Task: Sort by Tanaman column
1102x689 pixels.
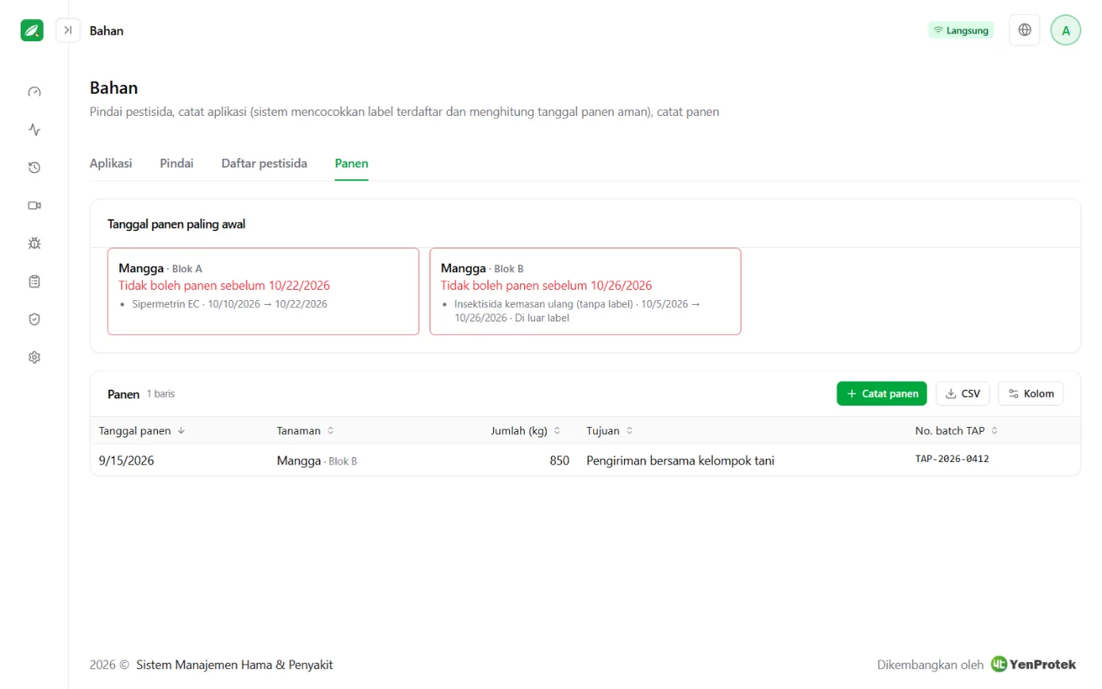Action: [x=305, y=431]
